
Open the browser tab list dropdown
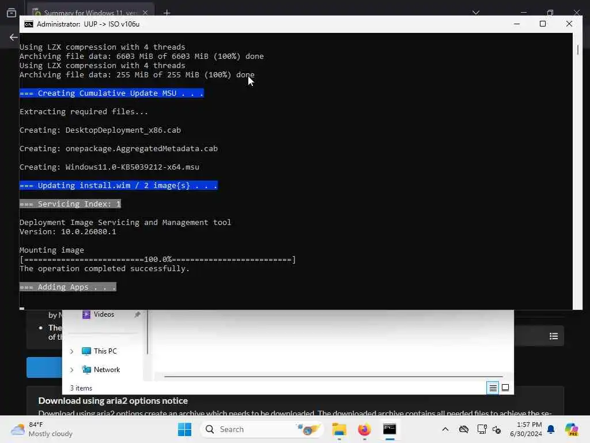475,13
